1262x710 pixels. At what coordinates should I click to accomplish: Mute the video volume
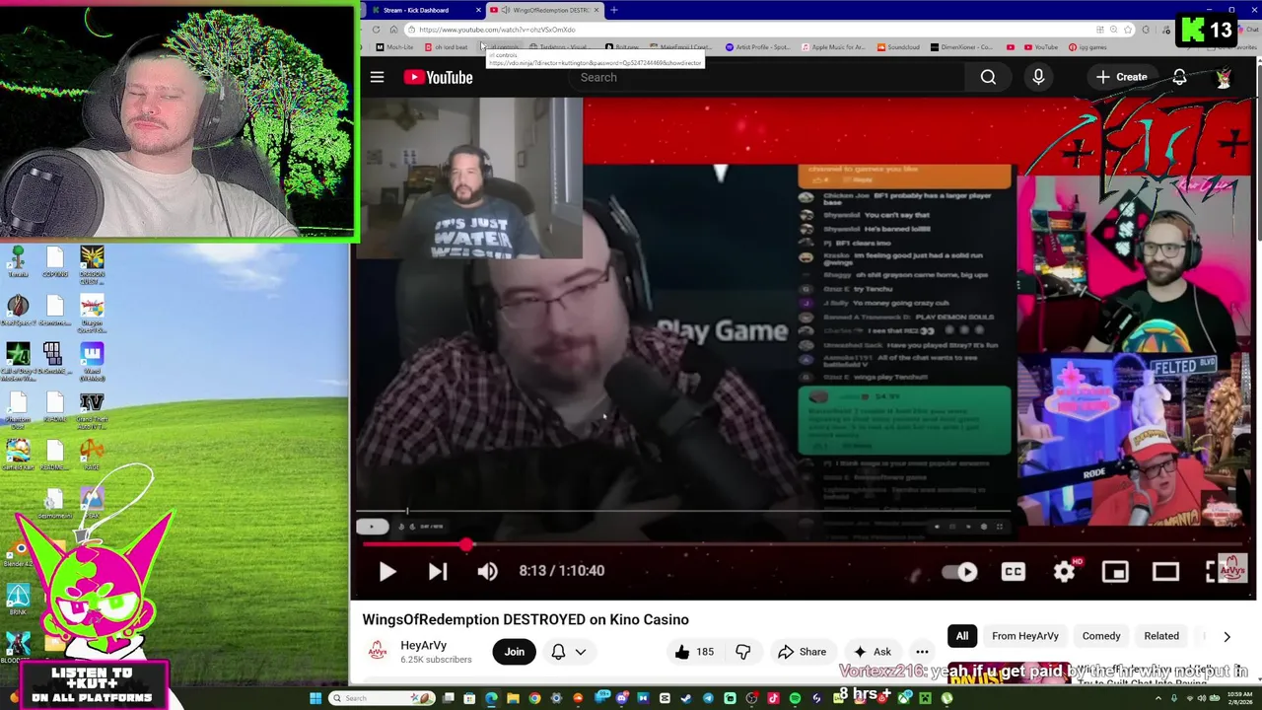click(487, 571)
